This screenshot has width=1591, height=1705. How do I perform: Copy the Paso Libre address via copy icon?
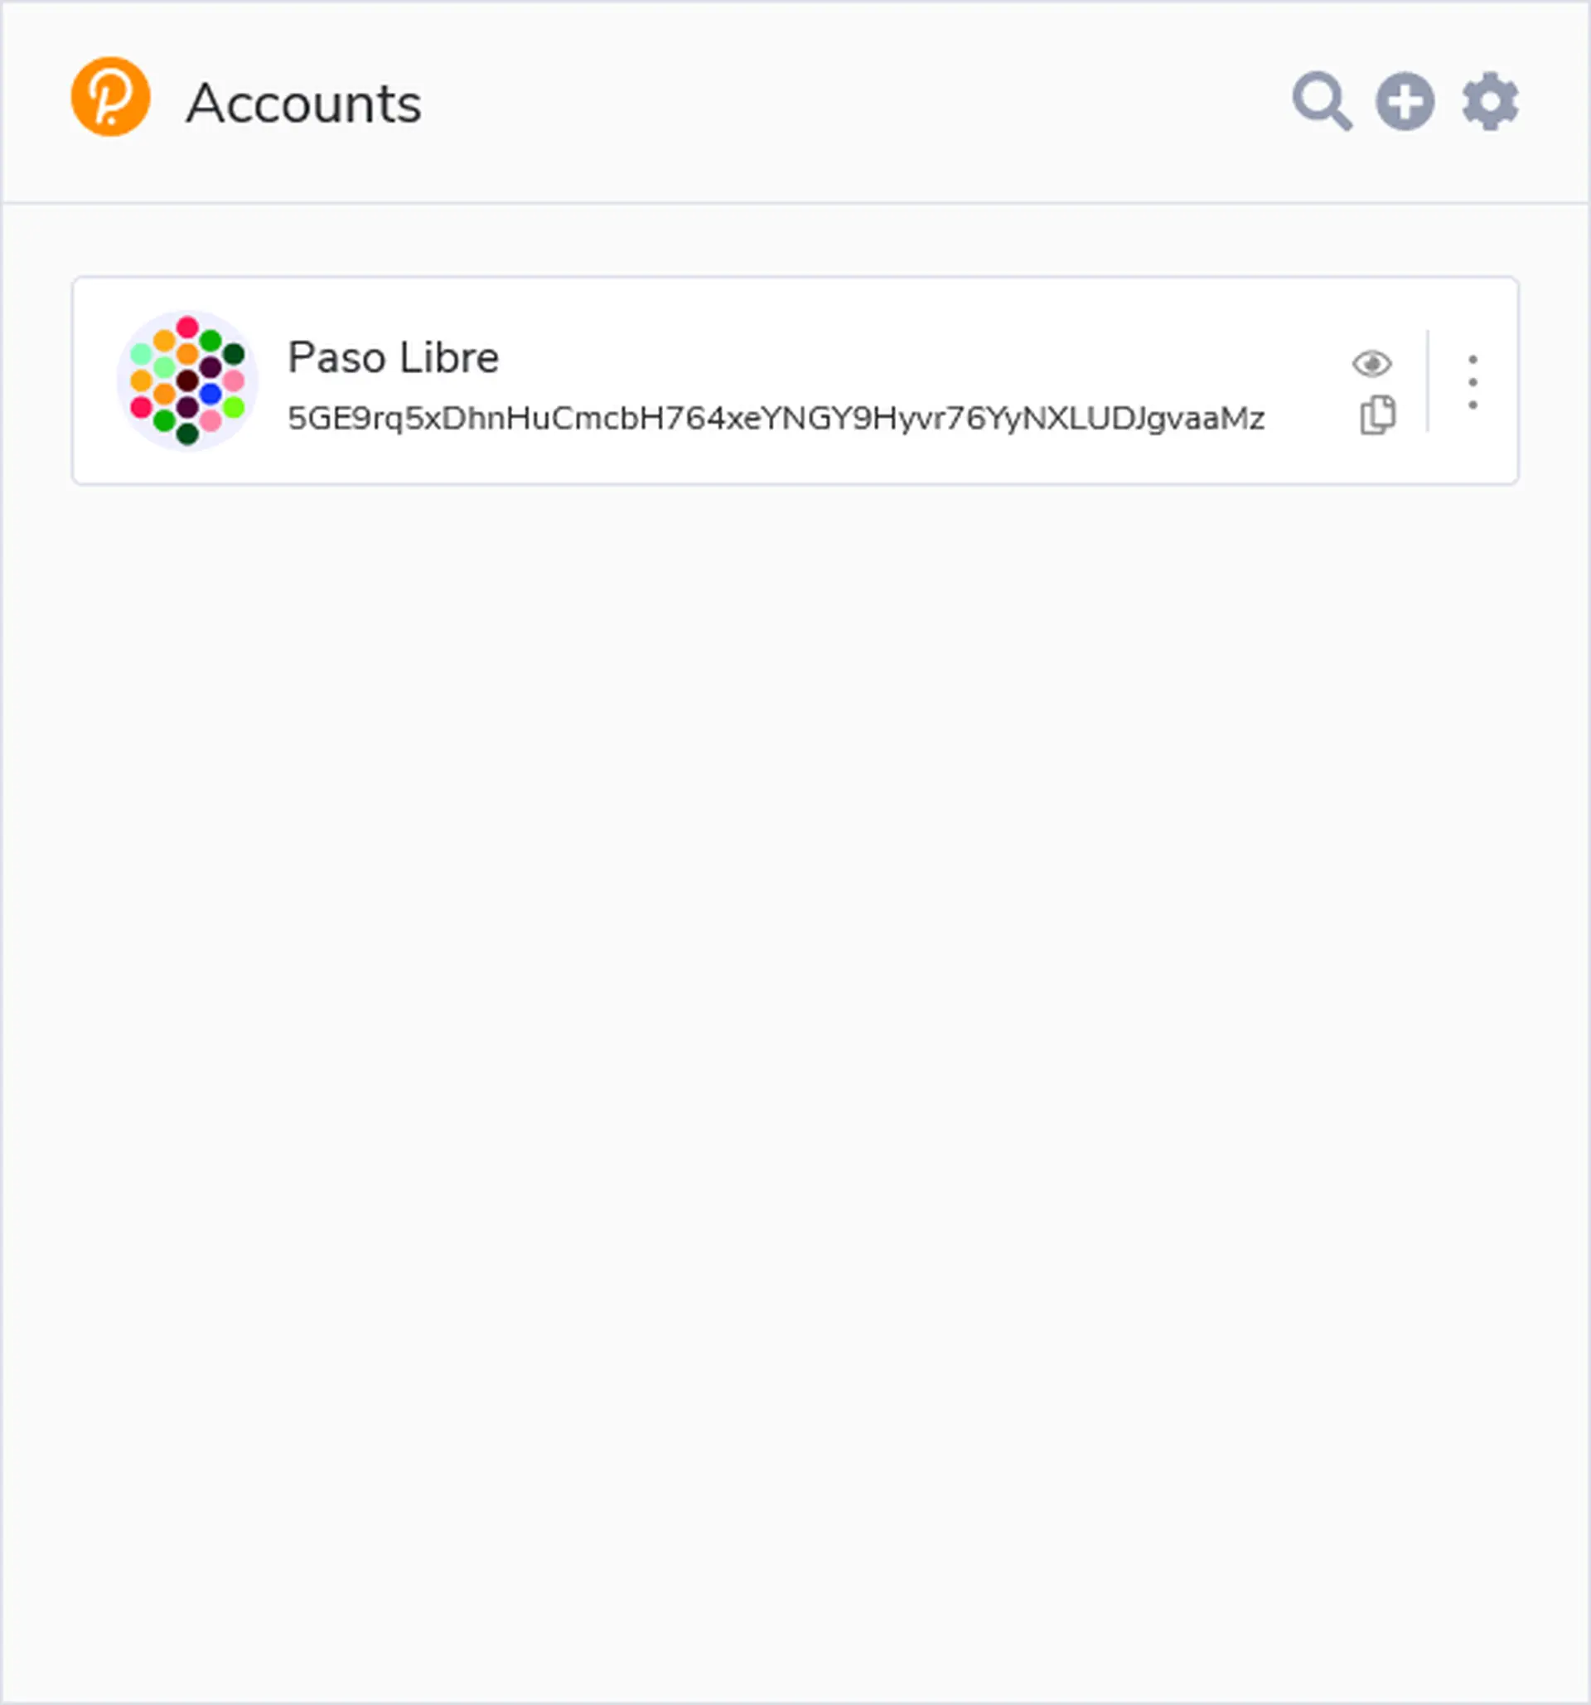[x=1376, y=415]
